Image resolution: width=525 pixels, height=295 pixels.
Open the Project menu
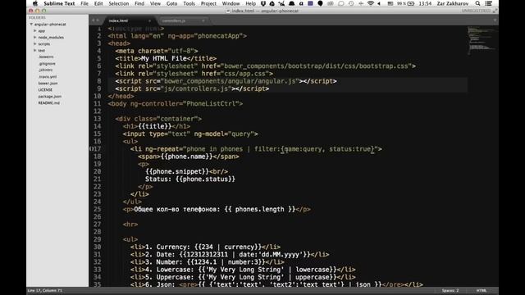208,3
